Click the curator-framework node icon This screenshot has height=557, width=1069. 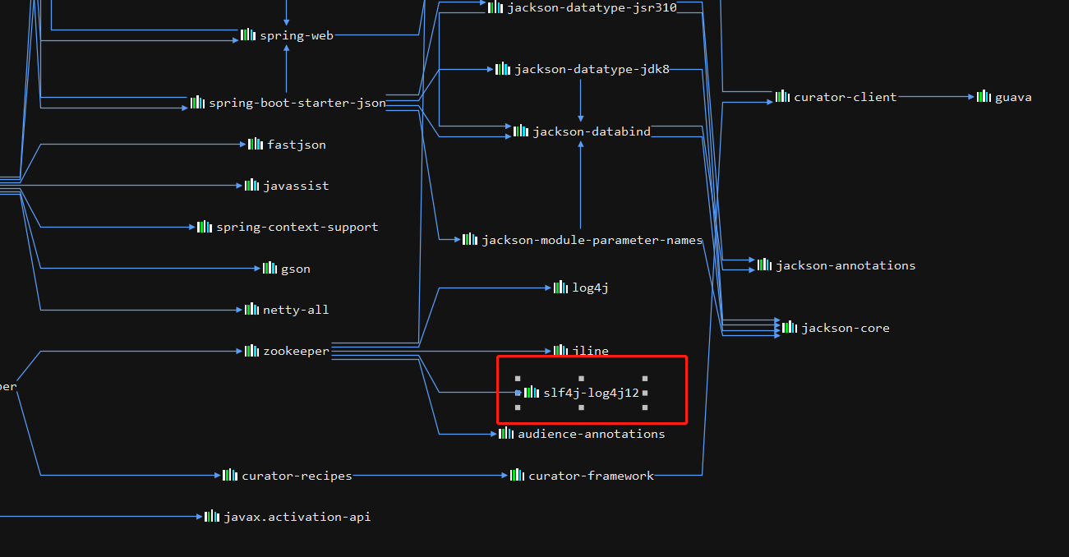(x=517, y=474)
